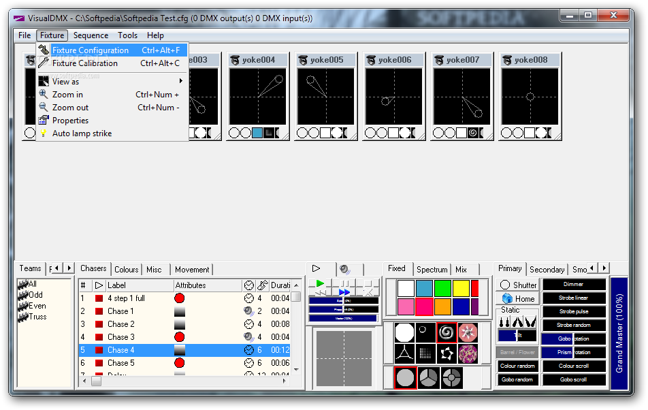The image size is (648, 410).
Task: Select the Odd team in list
Action: 35,295
